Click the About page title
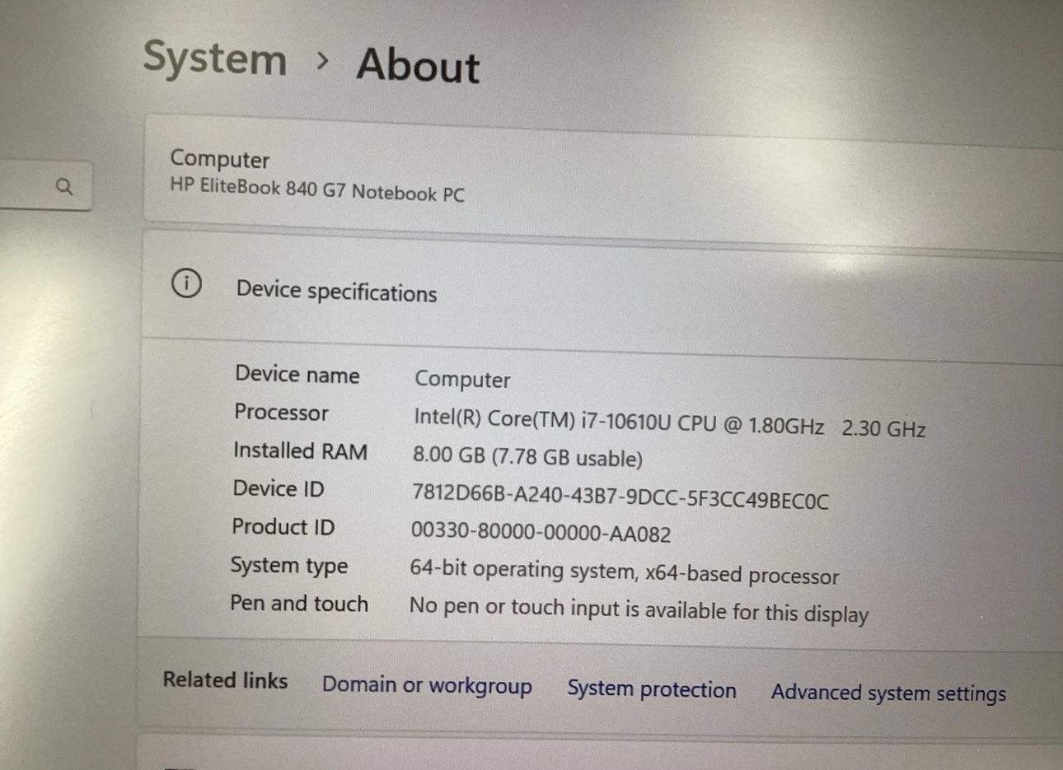 [418, 65]
